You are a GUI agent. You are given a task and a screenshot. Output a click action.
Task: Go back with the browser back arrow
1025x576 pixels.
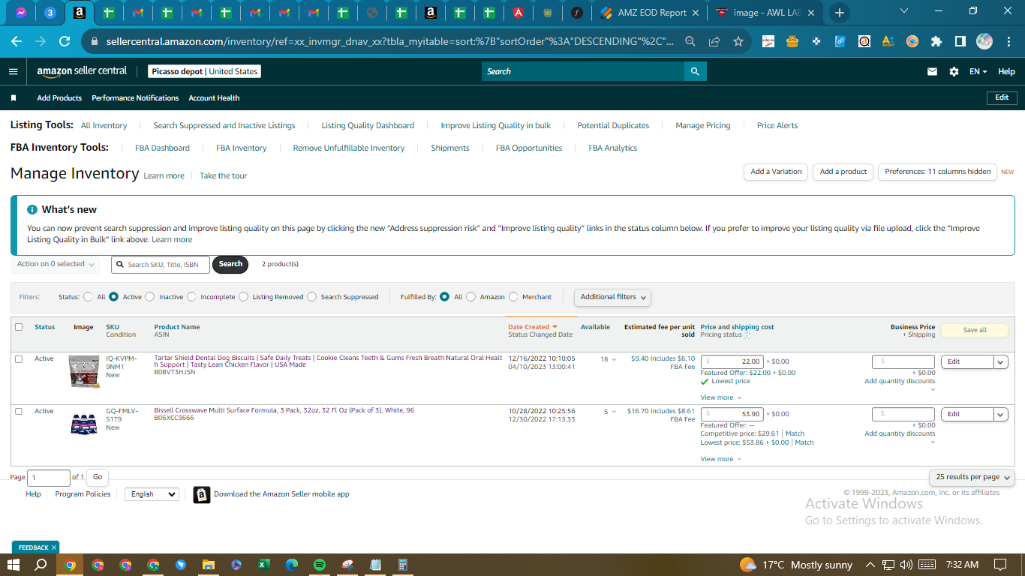coord(17,41)
